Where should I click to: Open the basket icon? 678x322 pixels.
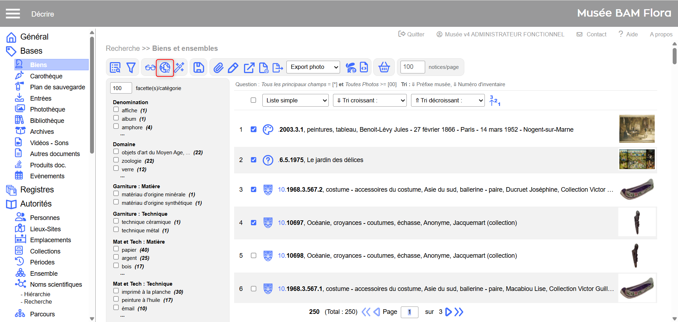click(x=384, y=67)
